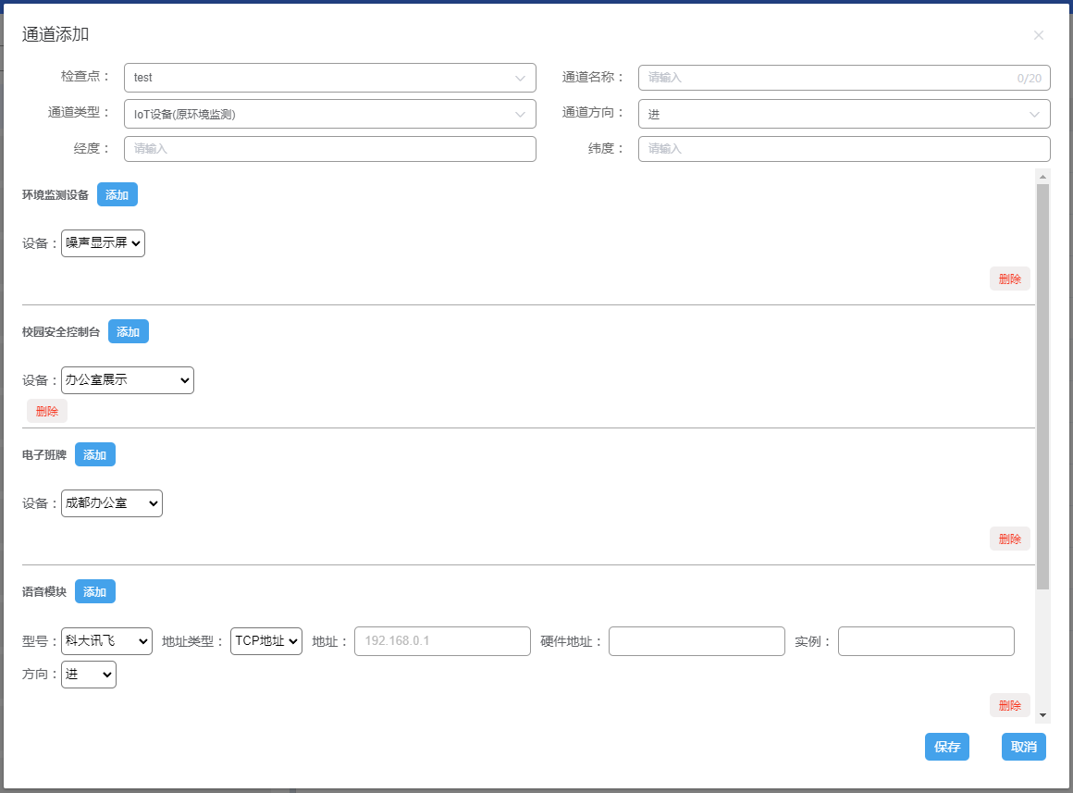
Task: Expand the 通道类型 dropdown
Action: (x=329, y=114)
